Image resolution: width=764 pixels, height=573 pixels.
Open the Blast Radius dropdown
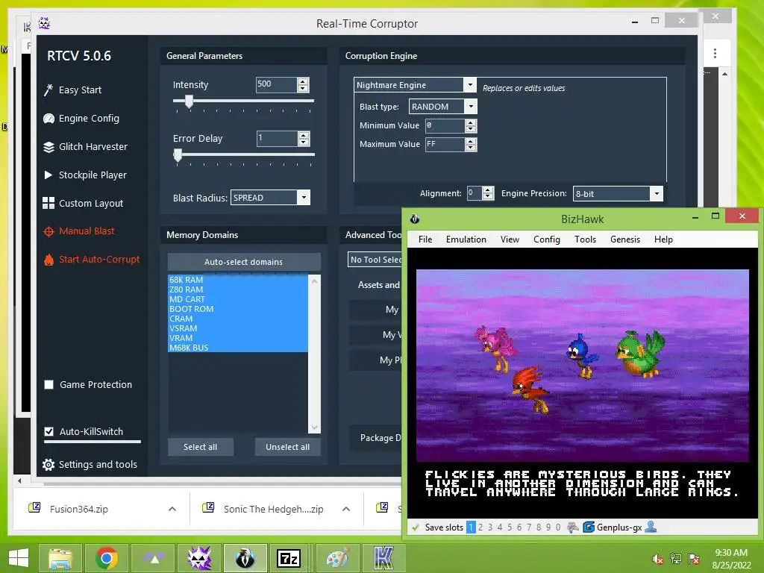(304, 197)
